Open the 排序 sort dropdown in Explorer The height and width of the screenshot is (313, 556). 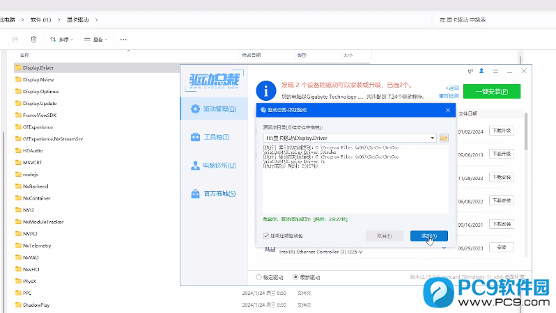[62, 40]
